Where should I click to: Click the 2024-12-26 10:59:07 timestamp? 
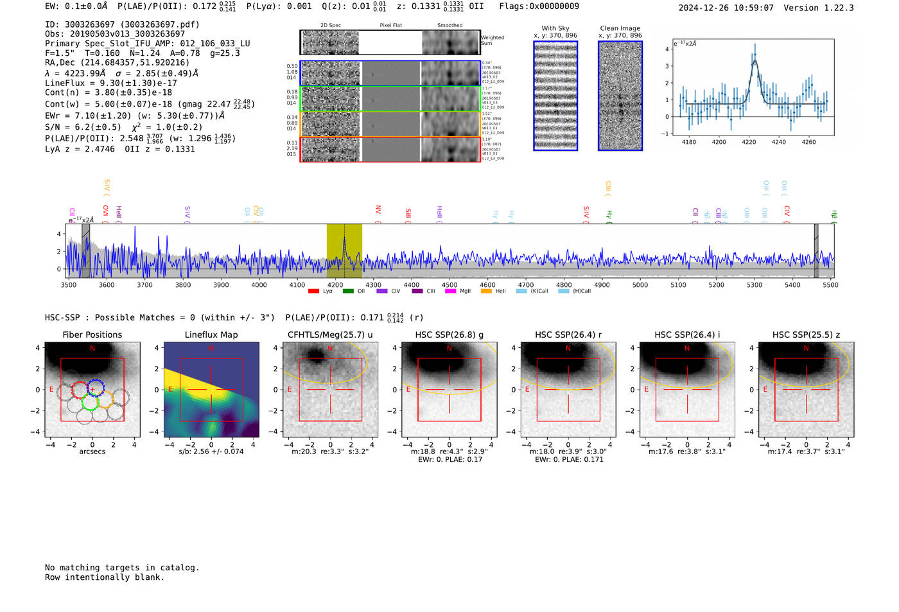726,8
